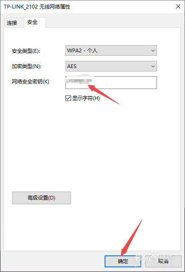The height and width of the screenshot is (272, 185).
Task: Open the 加密类型 combo box showing AES
Action: [x=111, y=66]
